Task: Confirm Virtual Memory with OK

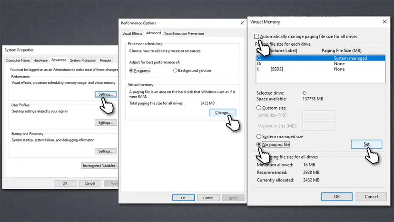Action: coord(337,197)
